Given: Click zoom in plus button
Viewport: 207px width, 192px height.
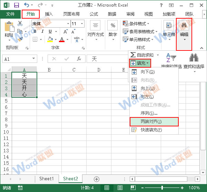Looking at the screenshot, I should click(182, 188).
